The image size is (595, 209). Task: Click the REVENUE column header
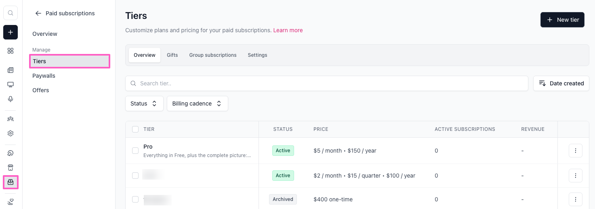[533, 129]
